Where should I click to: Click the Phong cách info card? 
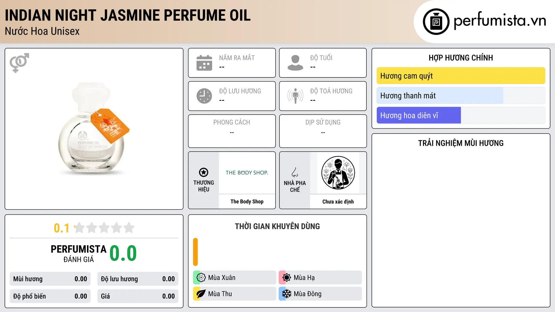[x=232, y=131]
